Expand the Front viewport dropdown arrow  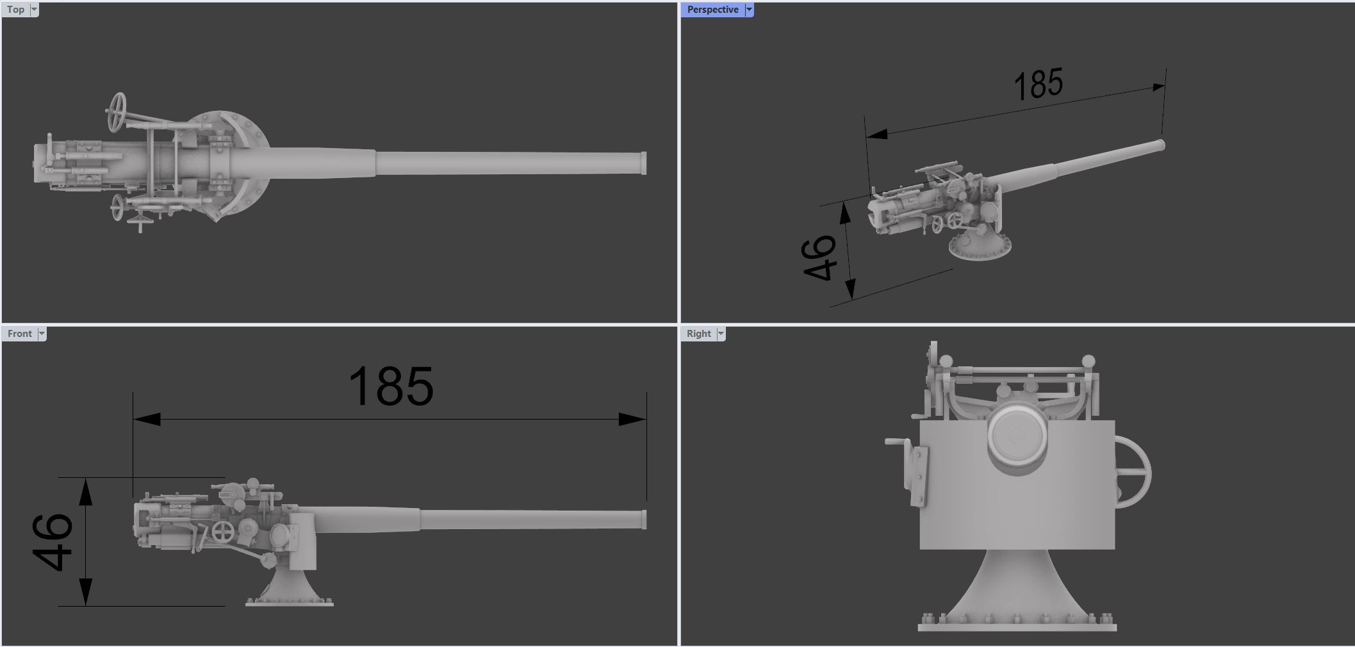point(42,334)
